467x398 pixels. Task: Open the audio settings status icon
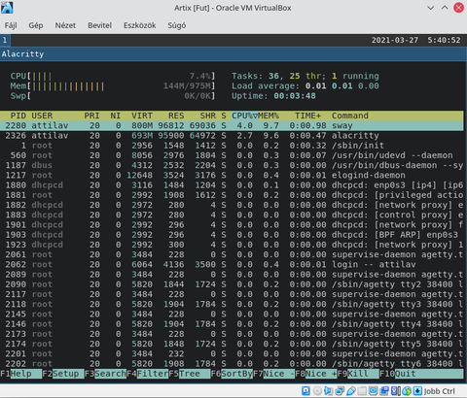click(328, 391)
